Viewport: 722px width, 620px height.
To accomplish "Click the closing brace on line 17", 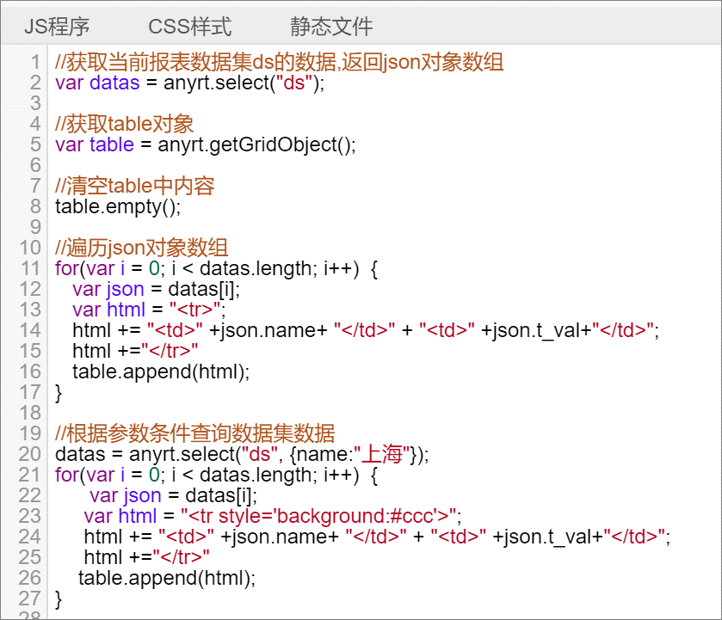I will (x=59, y=394).
